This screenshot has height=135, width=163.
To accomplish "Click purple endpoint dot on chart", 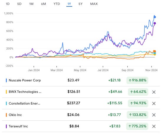I will click(155, 23).
